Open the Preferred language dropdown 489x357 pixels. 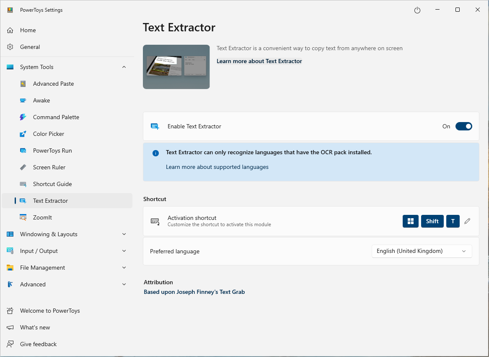(422, 251)
